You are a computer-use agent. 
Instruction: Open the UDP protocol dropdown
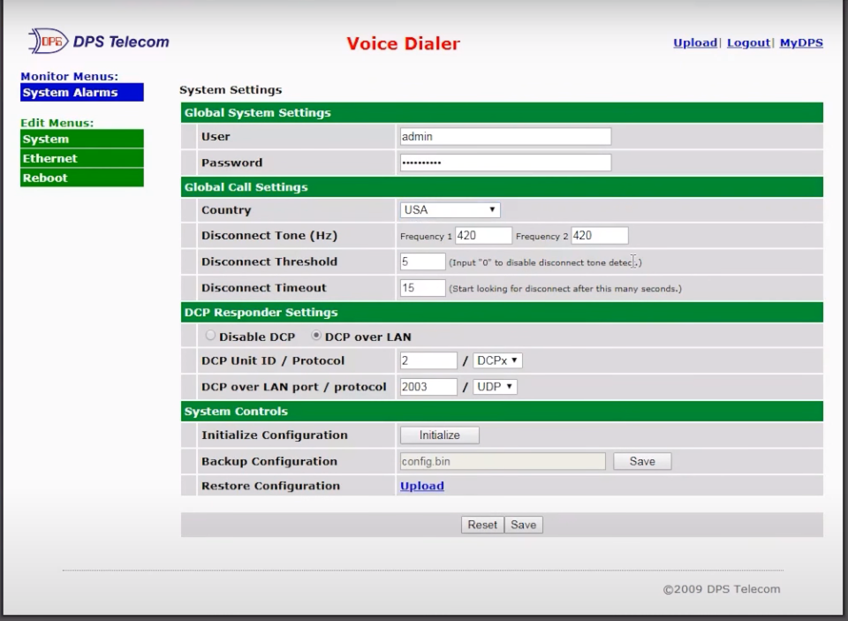pyautogui.click(x=495, y=387)
